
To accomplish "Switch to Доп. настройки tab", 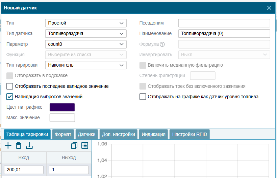I will point(119,134).
